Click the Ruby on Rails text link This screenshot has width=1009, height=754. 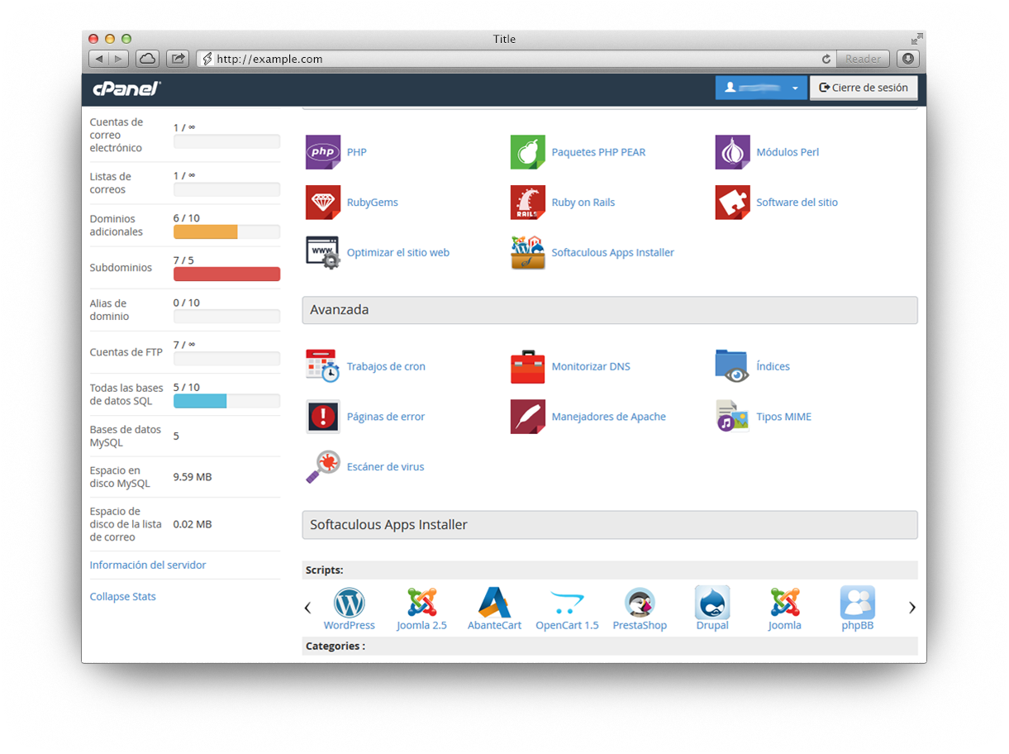(x=583, y=203)
